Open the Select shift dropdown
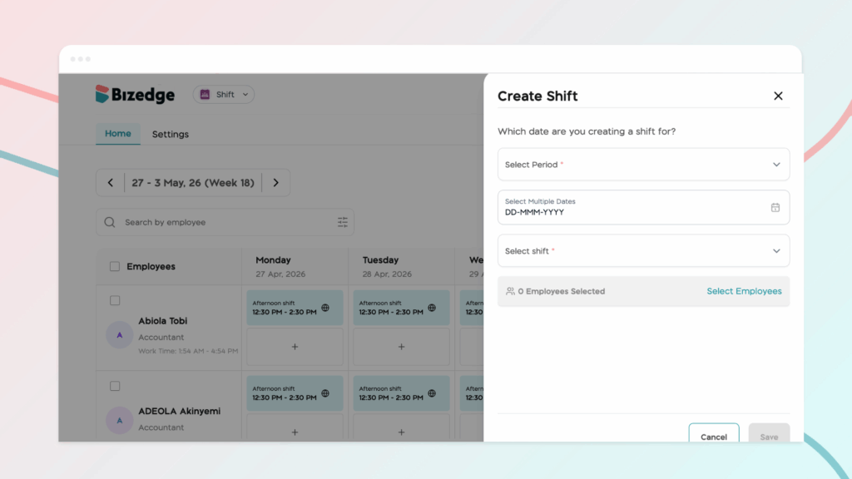The image size is (852, 479). click(x=643, y=251)
